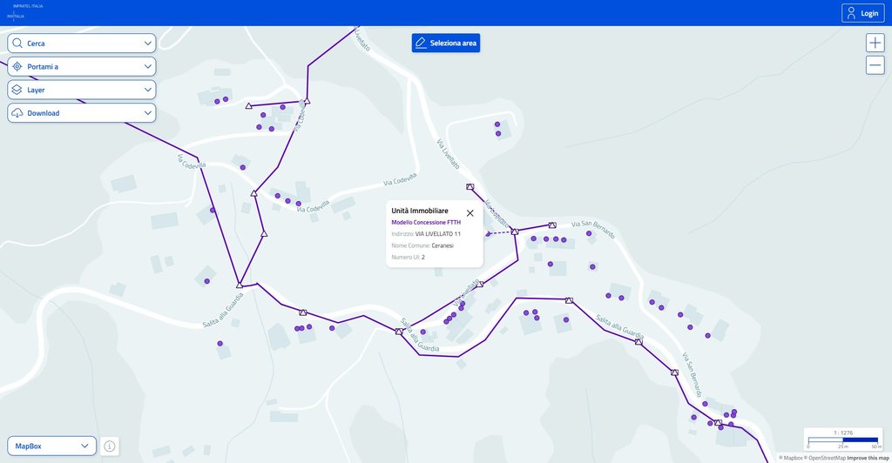
Task: Zoom in with the plus button
Action: tap(875, 43)
